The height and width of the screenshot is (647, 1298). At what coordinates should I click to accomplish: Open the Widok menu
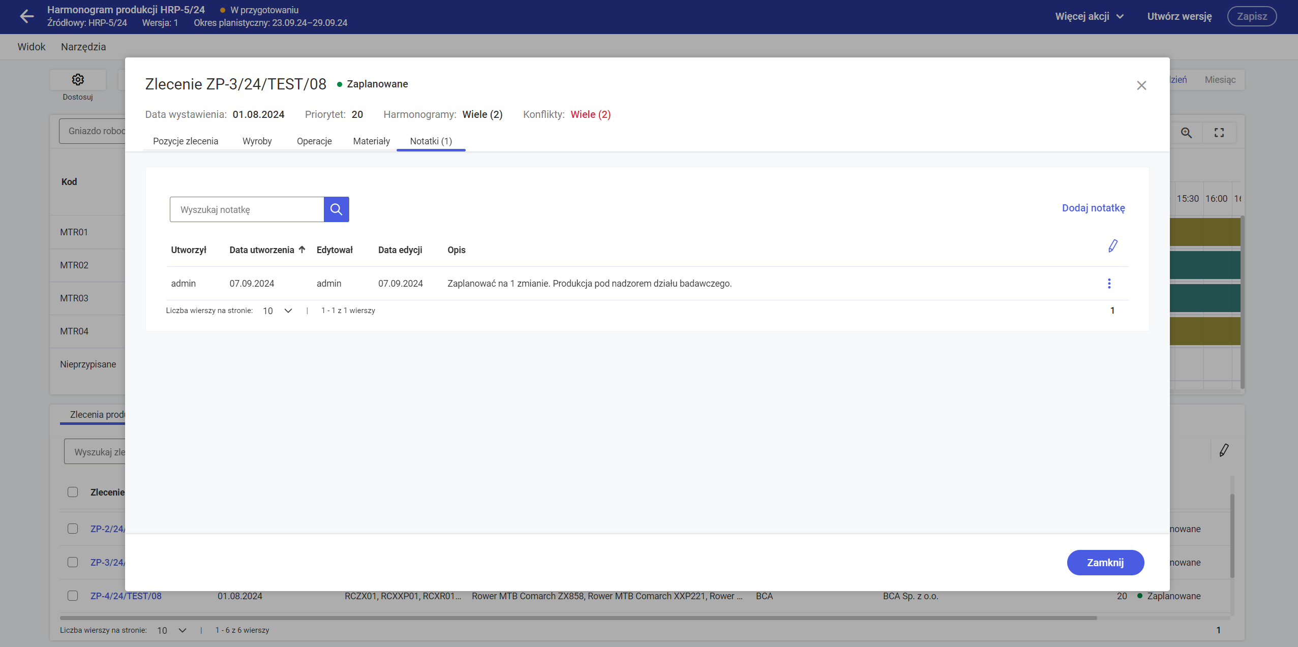[32, 47]
